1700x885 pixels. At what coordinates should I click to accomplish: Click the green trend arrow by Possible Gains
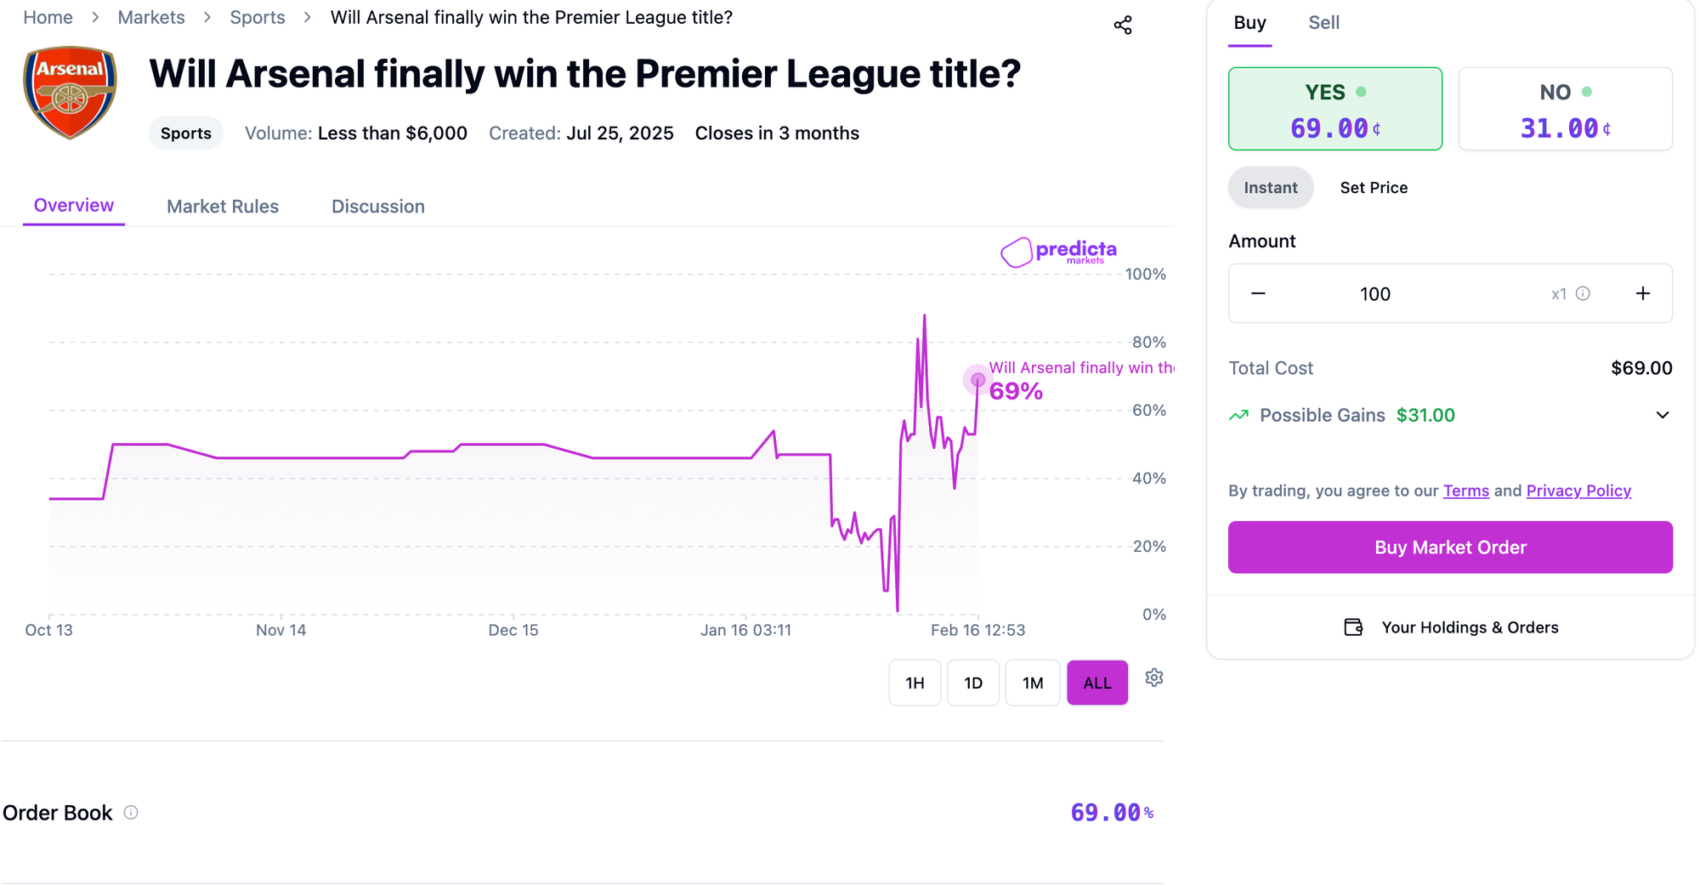1239,415
